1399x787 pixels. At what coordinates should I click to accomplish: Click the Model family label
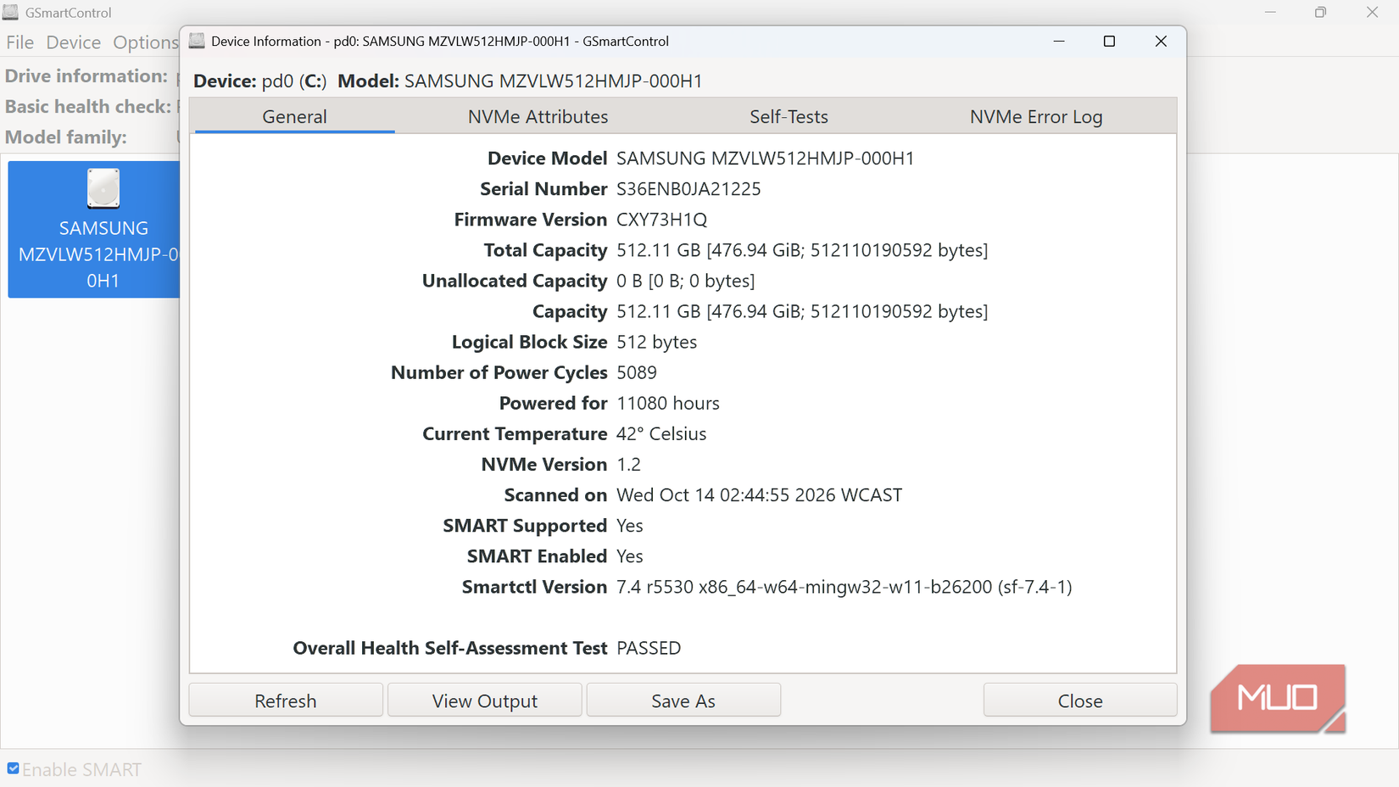66,137
